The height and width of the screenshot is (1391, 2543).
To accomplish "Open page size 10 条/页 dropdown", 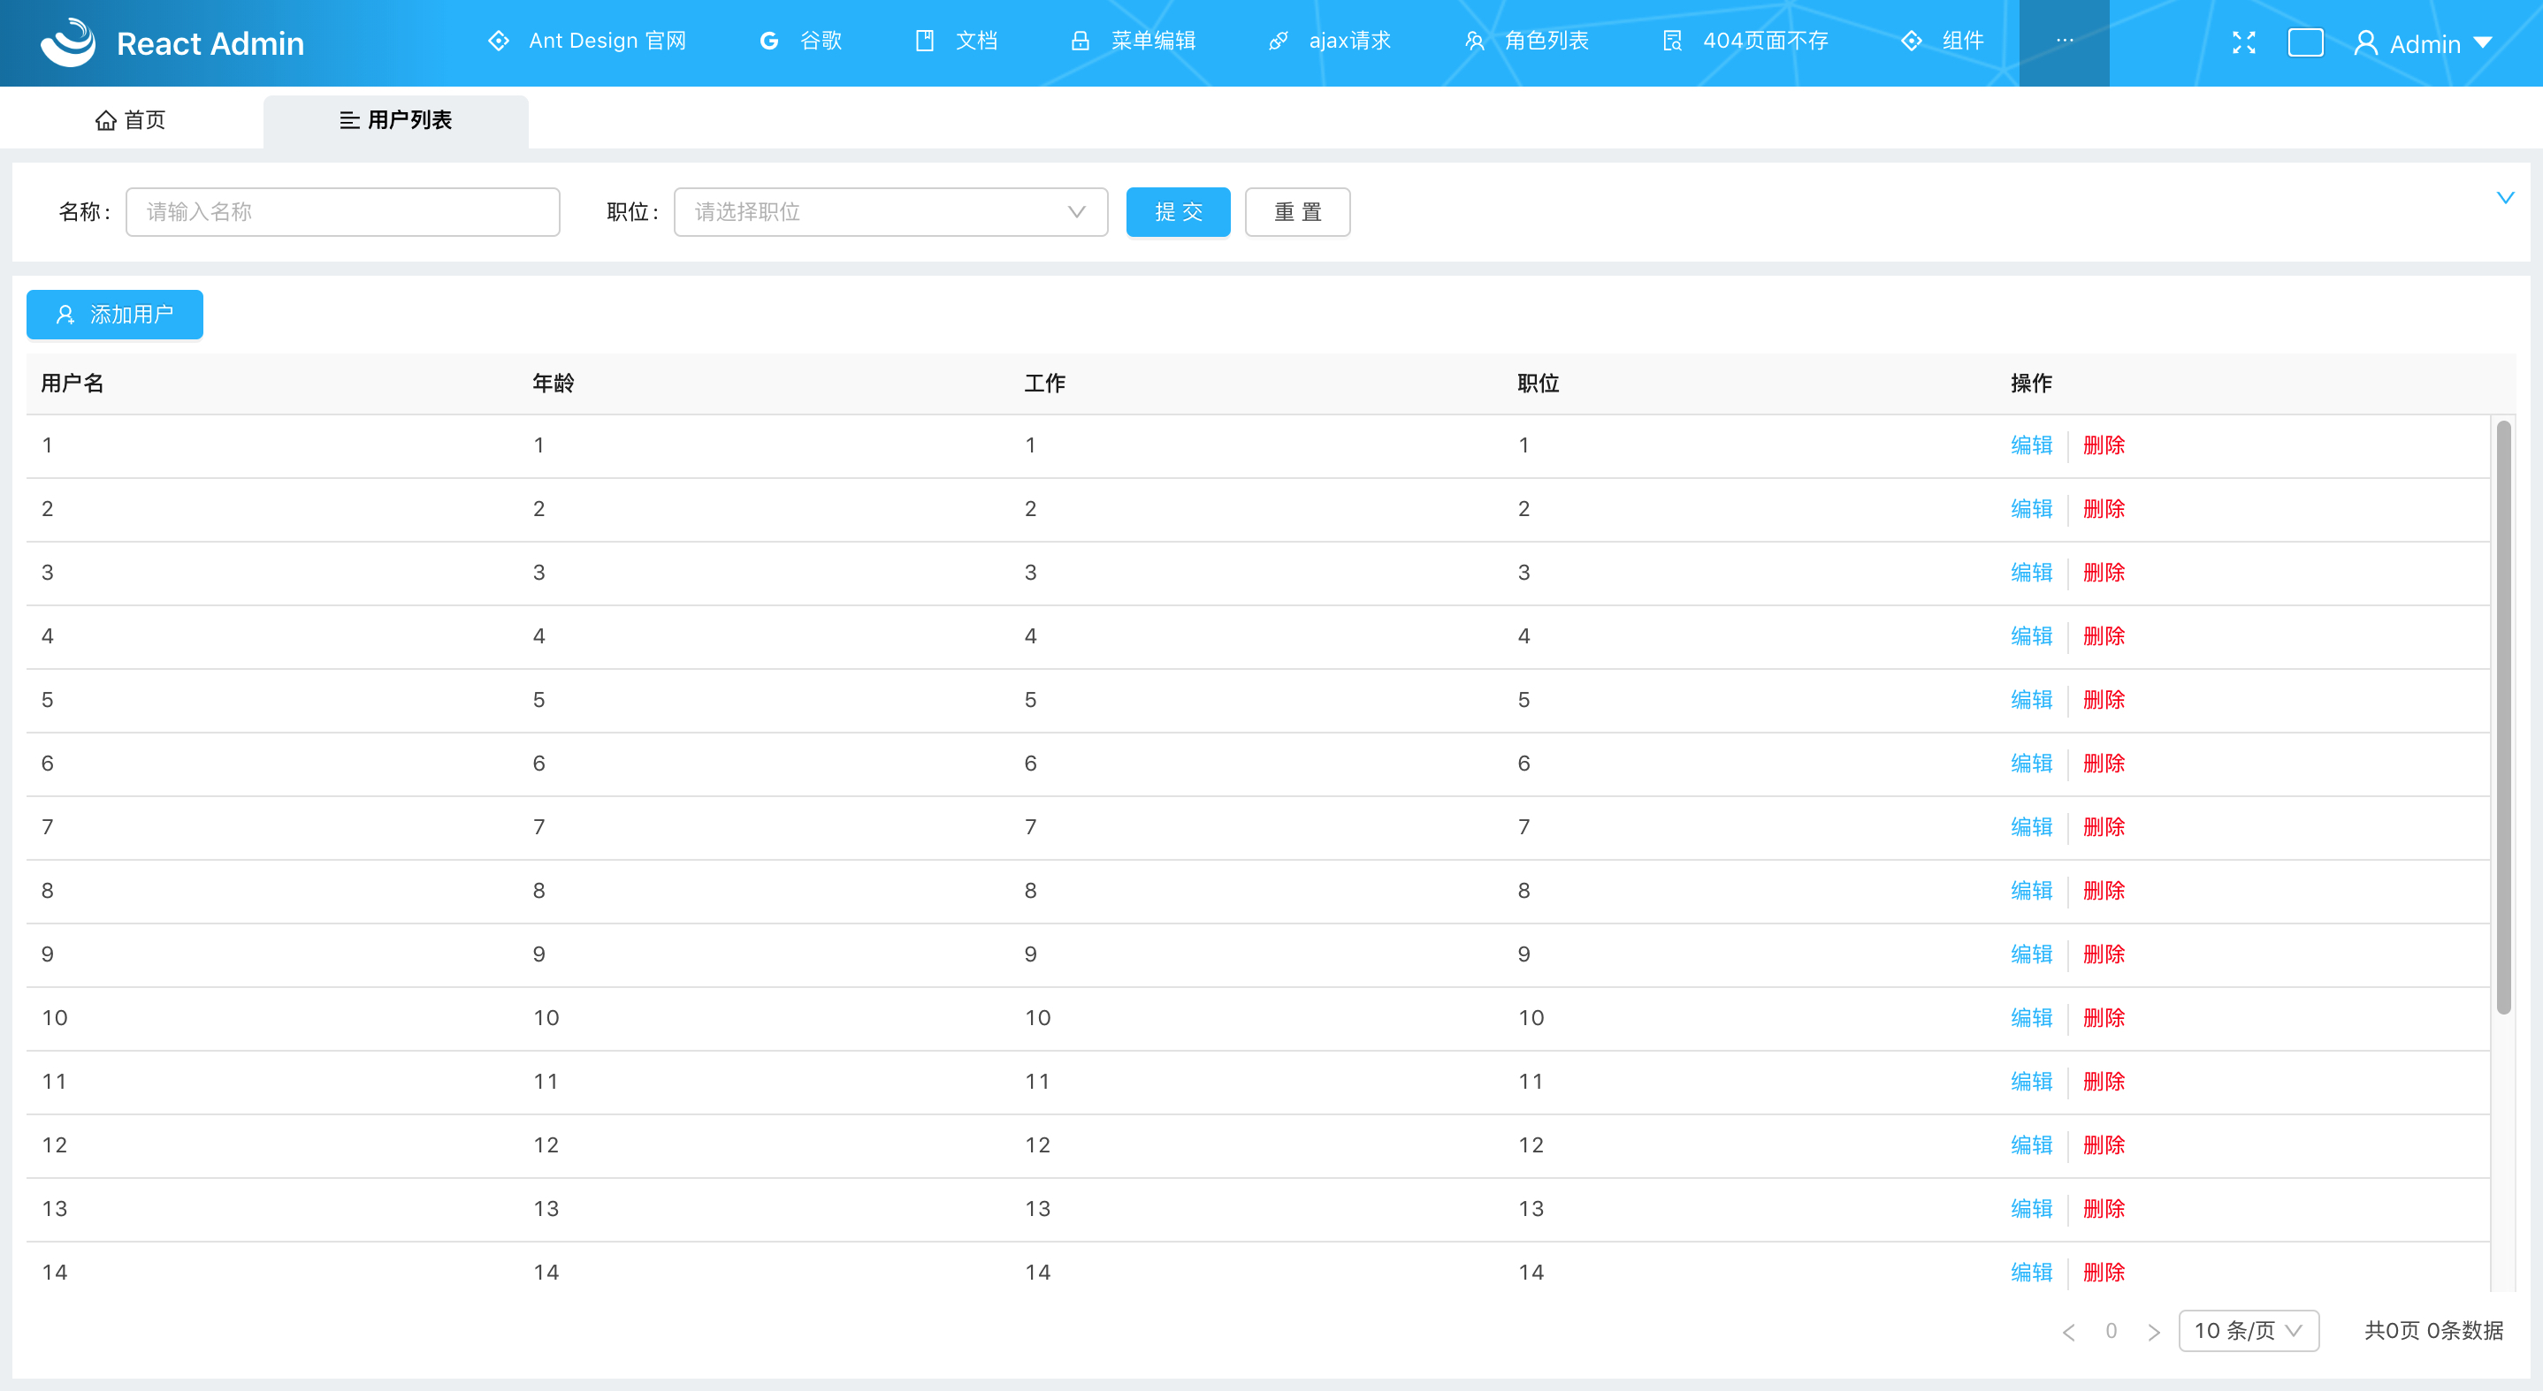I will (x=2248, y=1331).
